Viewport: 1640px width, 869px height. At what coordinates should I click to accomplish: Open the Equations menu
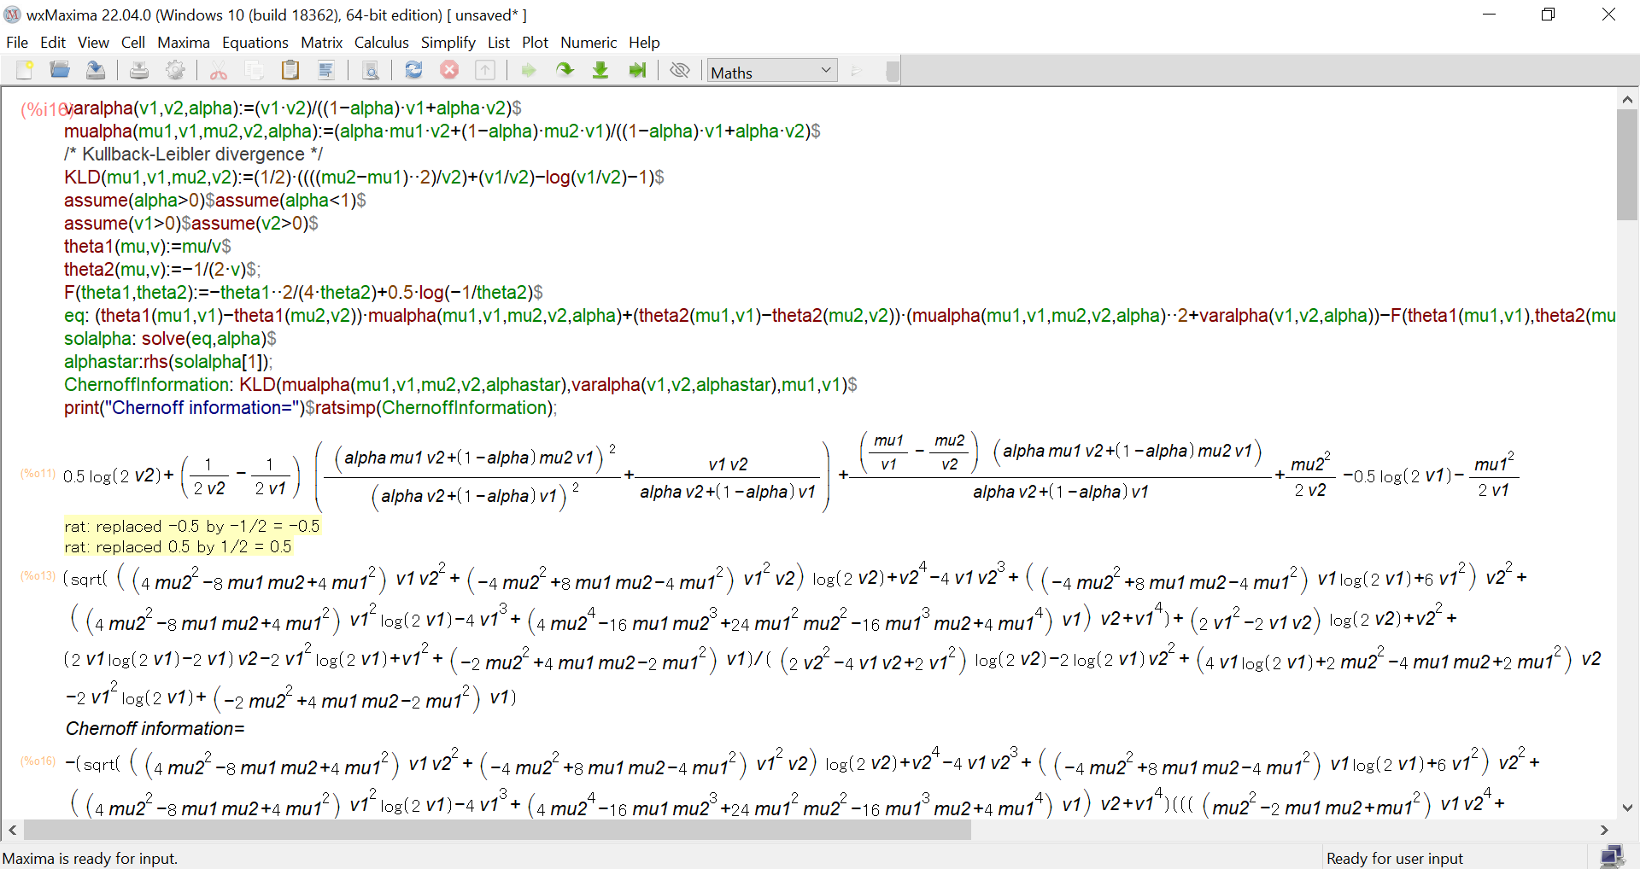(x=255, y=43)
